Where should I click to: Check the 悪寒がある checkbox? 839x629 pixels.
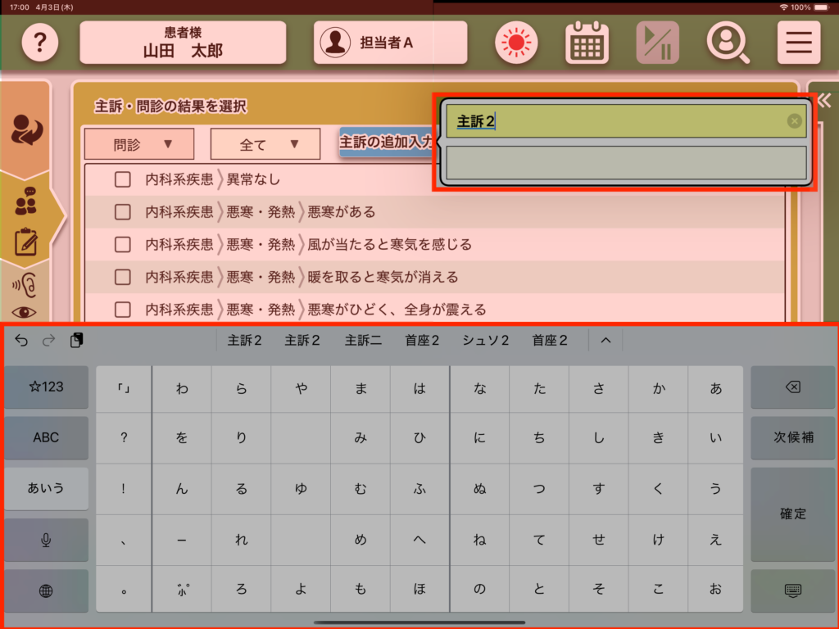(x=123, y=212)
